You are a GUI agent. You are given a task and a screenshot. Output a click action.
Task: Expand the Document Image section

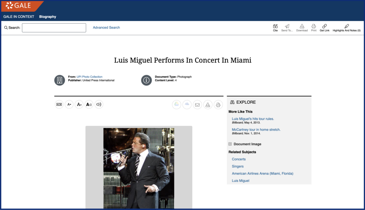pos(230,144)
